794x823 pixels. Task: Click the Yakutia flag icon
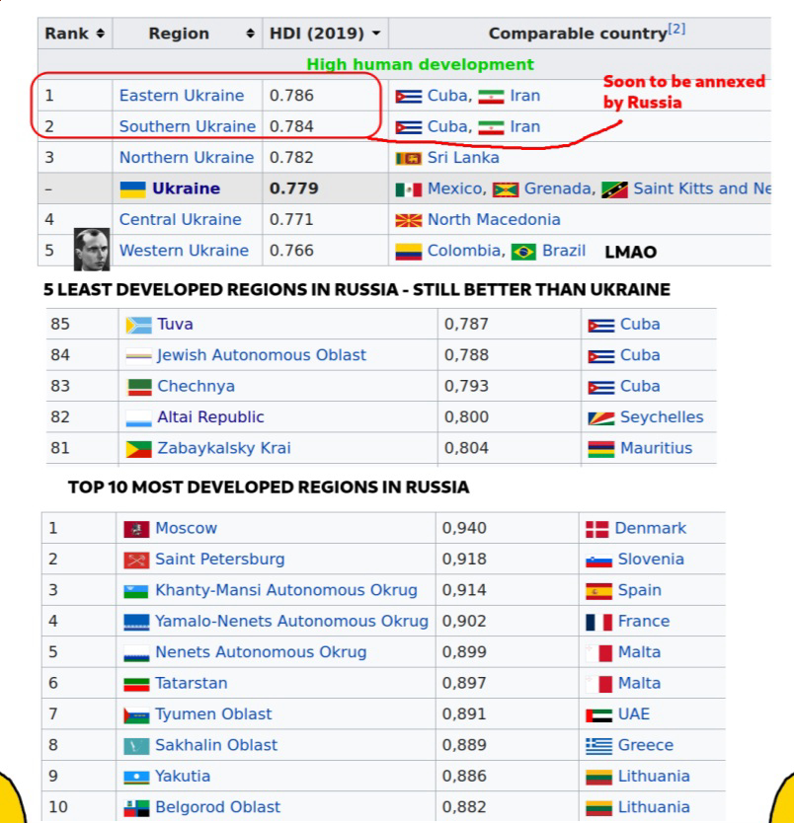[136, 777]
